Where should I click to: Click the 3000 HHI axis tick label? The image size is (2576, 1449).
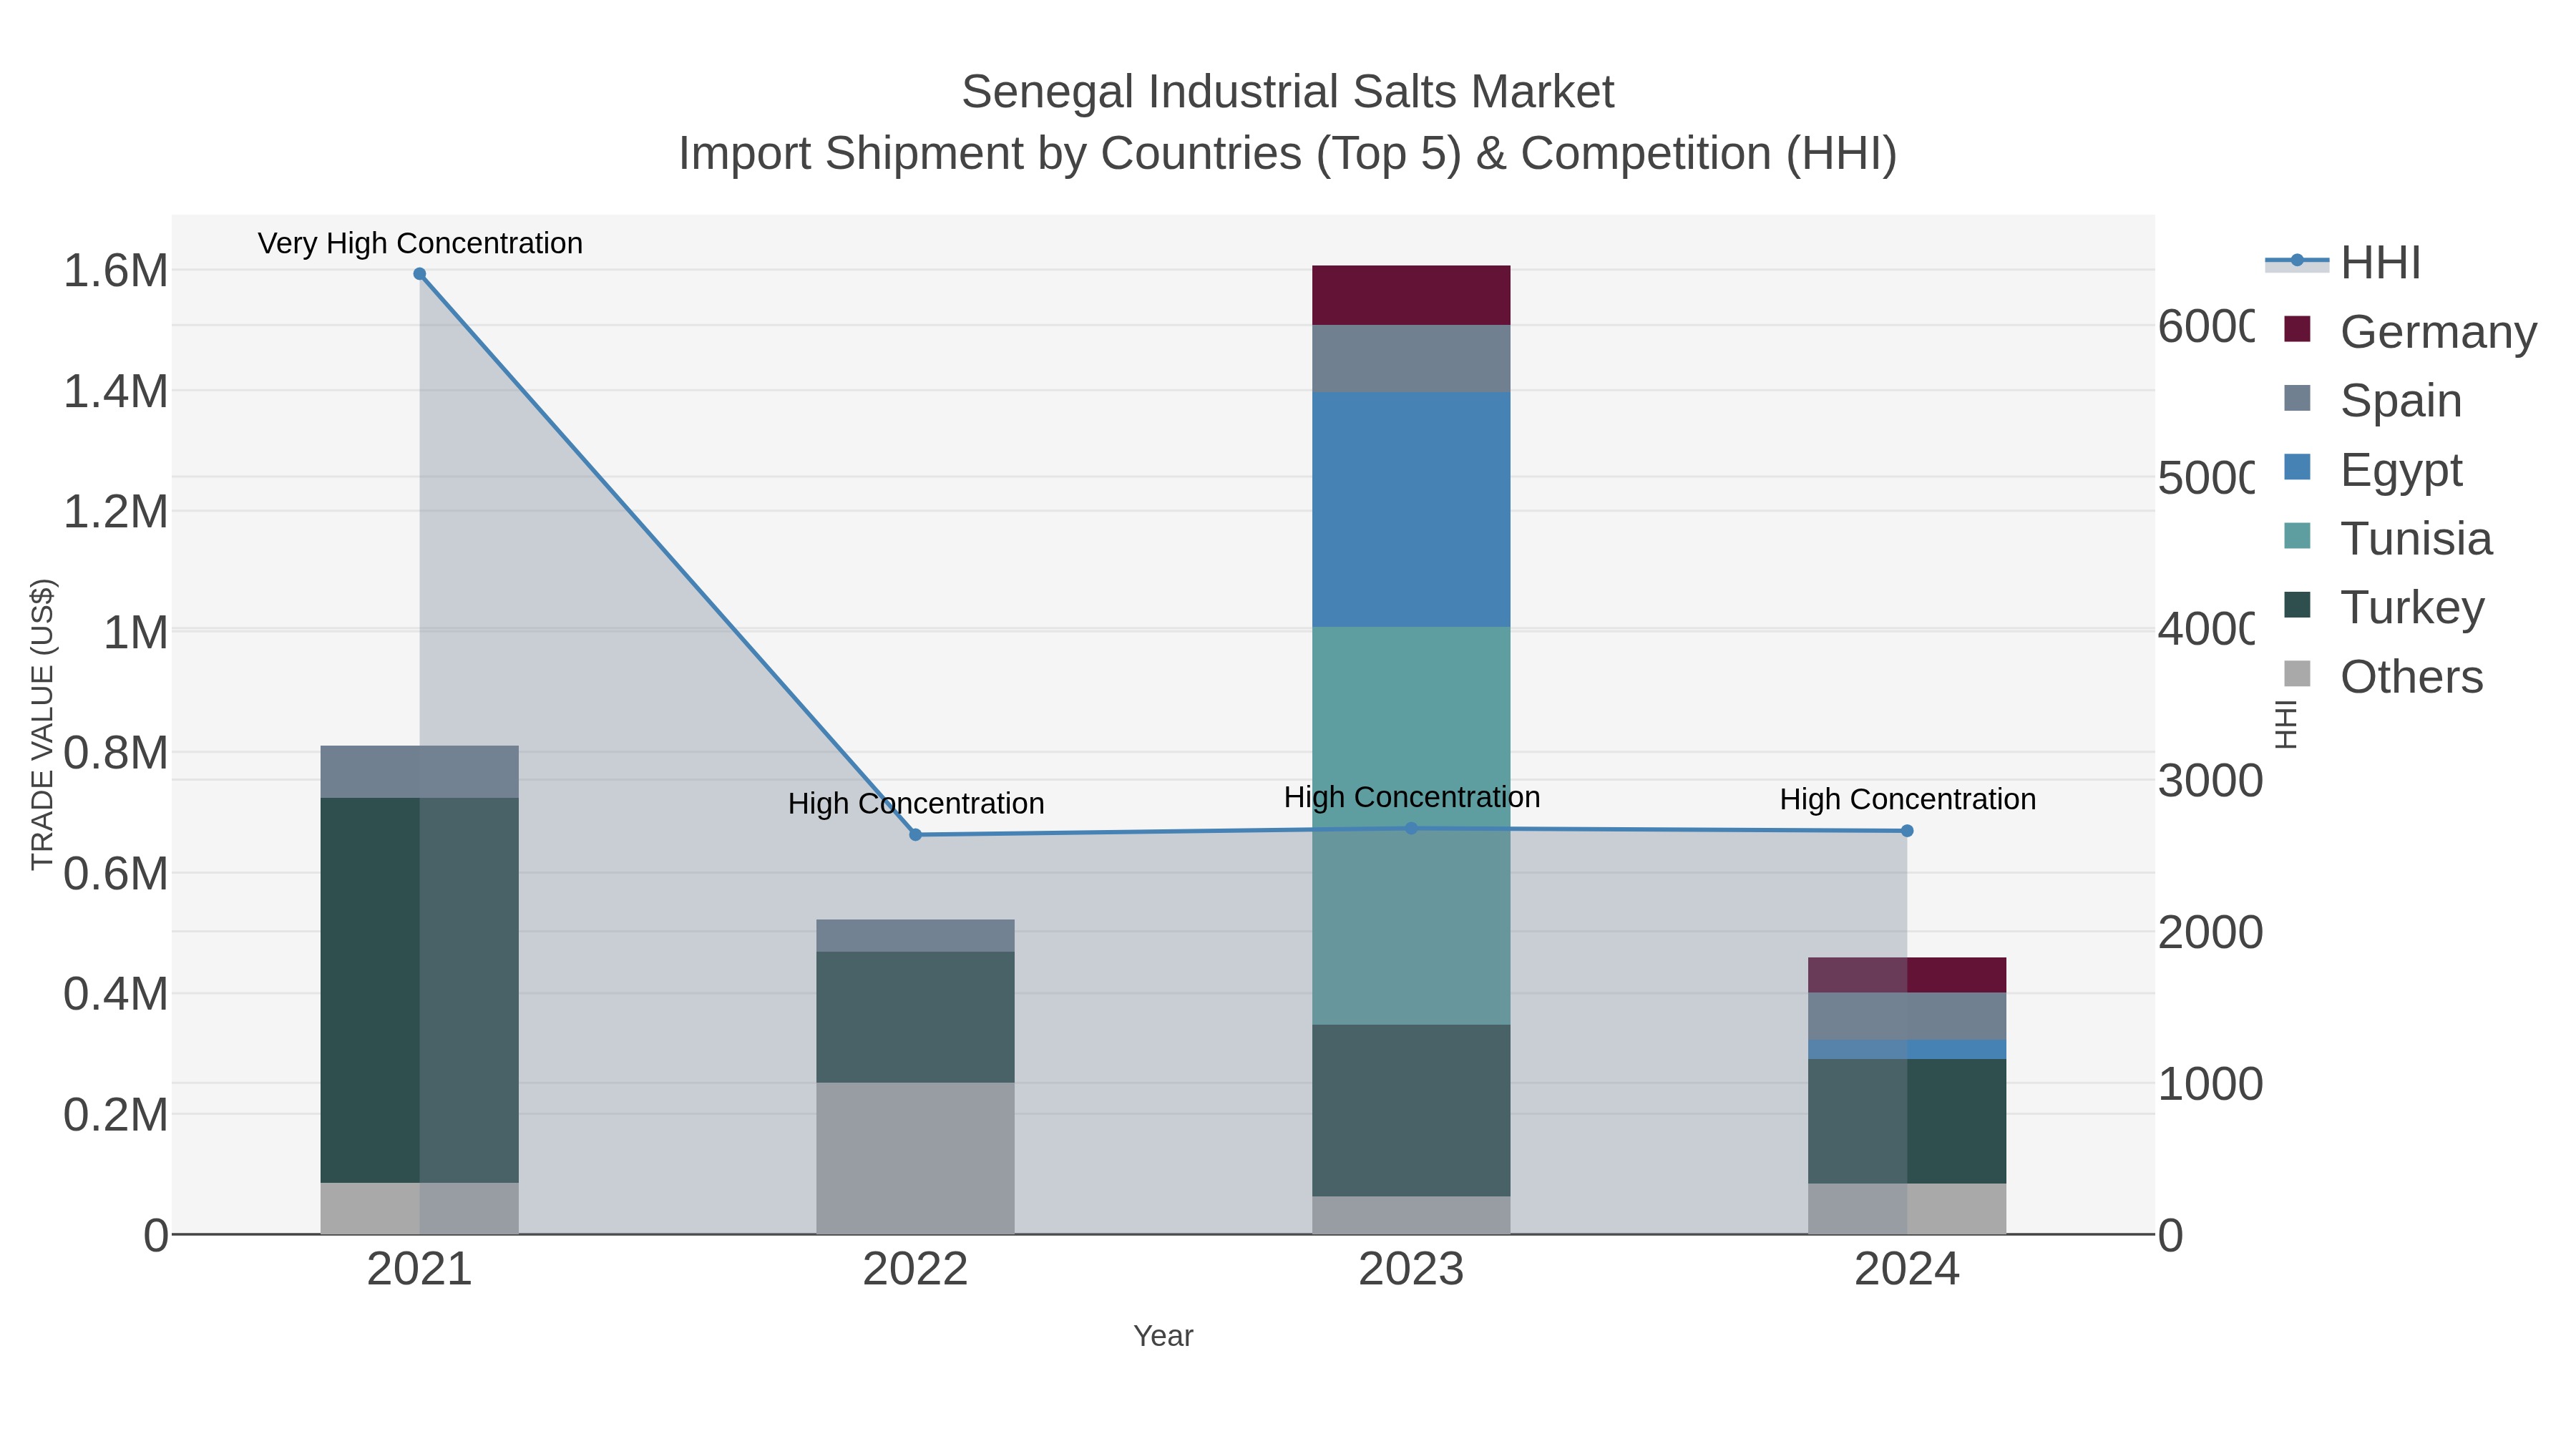[2211, 781]
